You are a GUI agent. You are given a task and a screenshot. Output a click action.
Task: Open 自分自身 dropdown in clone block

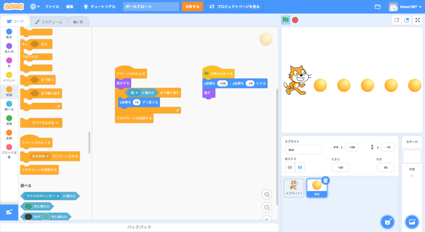[40, 156]
